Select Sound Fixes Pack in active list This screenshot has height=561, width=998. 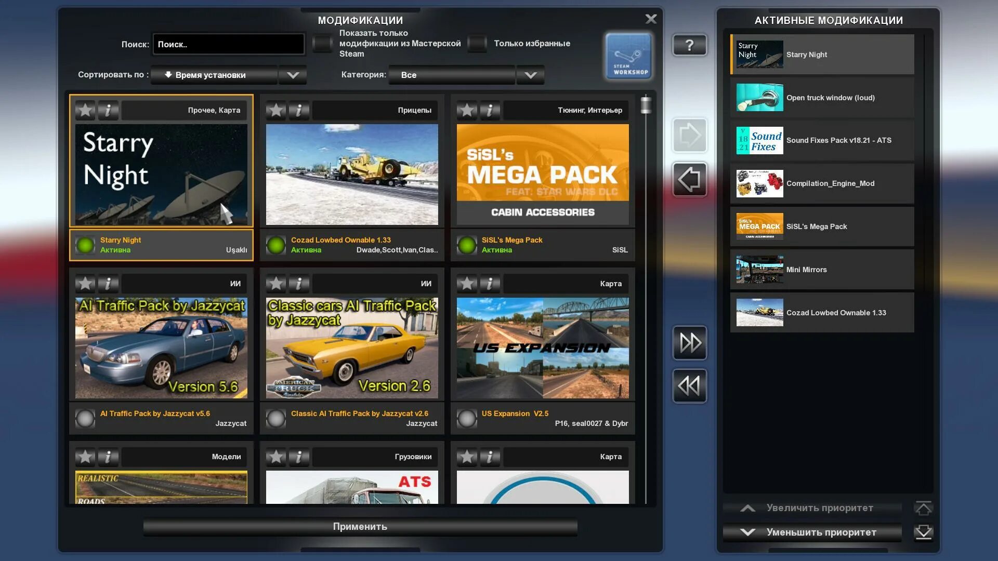point(822,140)
